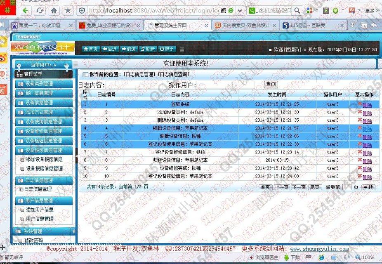Image resolution: width=382 pixels, height=264 pixels.
Task: Open 添加用户信息 in sidebar
Action: point(40,210)
